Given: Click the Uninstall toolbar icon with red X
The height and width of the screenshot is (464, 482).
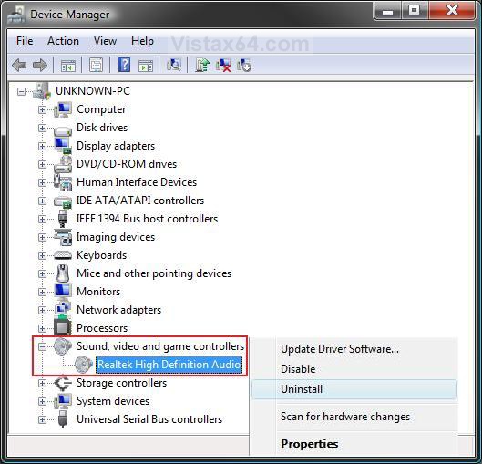Looking at the screenshot, I should tap(223, 66).
